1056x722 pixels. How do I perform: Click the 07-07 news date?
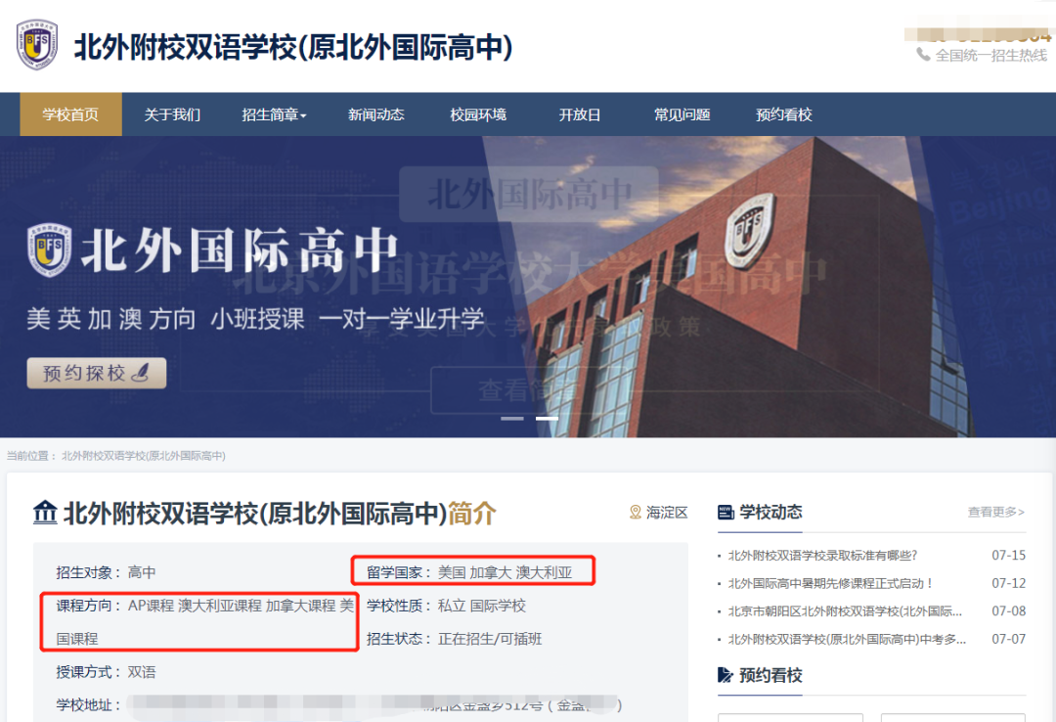click(x=1008, y=639)
